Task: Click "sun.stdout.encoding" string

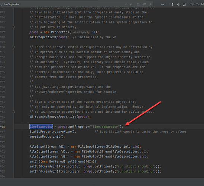Action: point(135,166)
